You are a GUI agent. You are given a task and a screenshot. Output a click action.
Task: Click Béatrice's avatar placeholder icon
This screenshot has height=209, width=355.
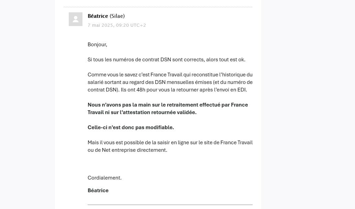point(76,19)
